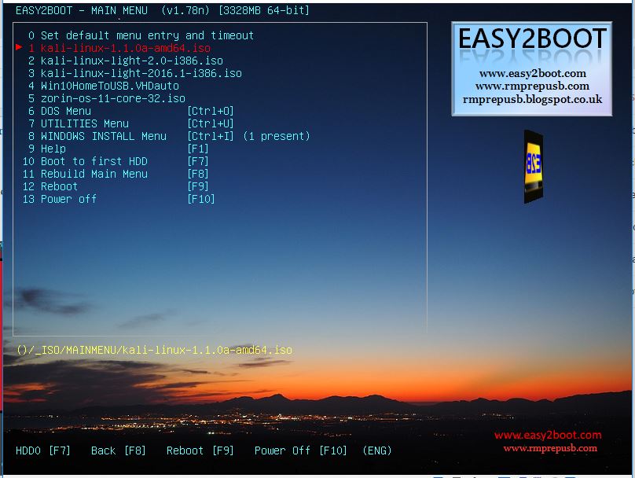The image size is (635, 478).
Task: Select "Boot to first HDD" entry
Action: tap(86, 161)
